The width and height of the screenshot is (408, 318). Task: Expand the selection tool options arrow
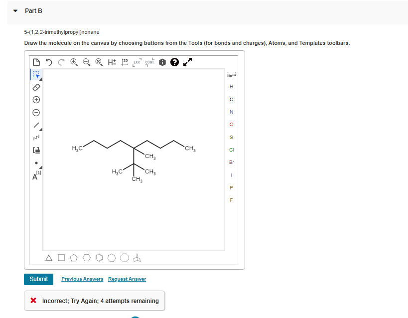40,79
